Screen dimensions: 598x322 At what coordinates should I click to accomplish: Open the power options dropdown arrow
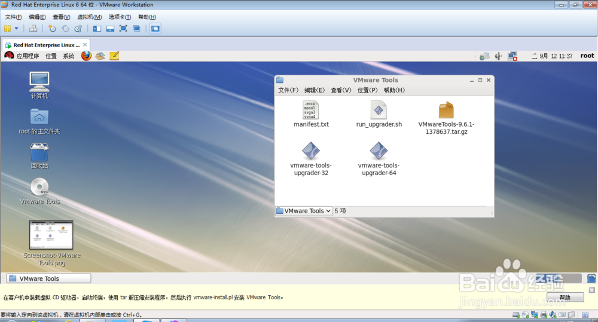16,29
